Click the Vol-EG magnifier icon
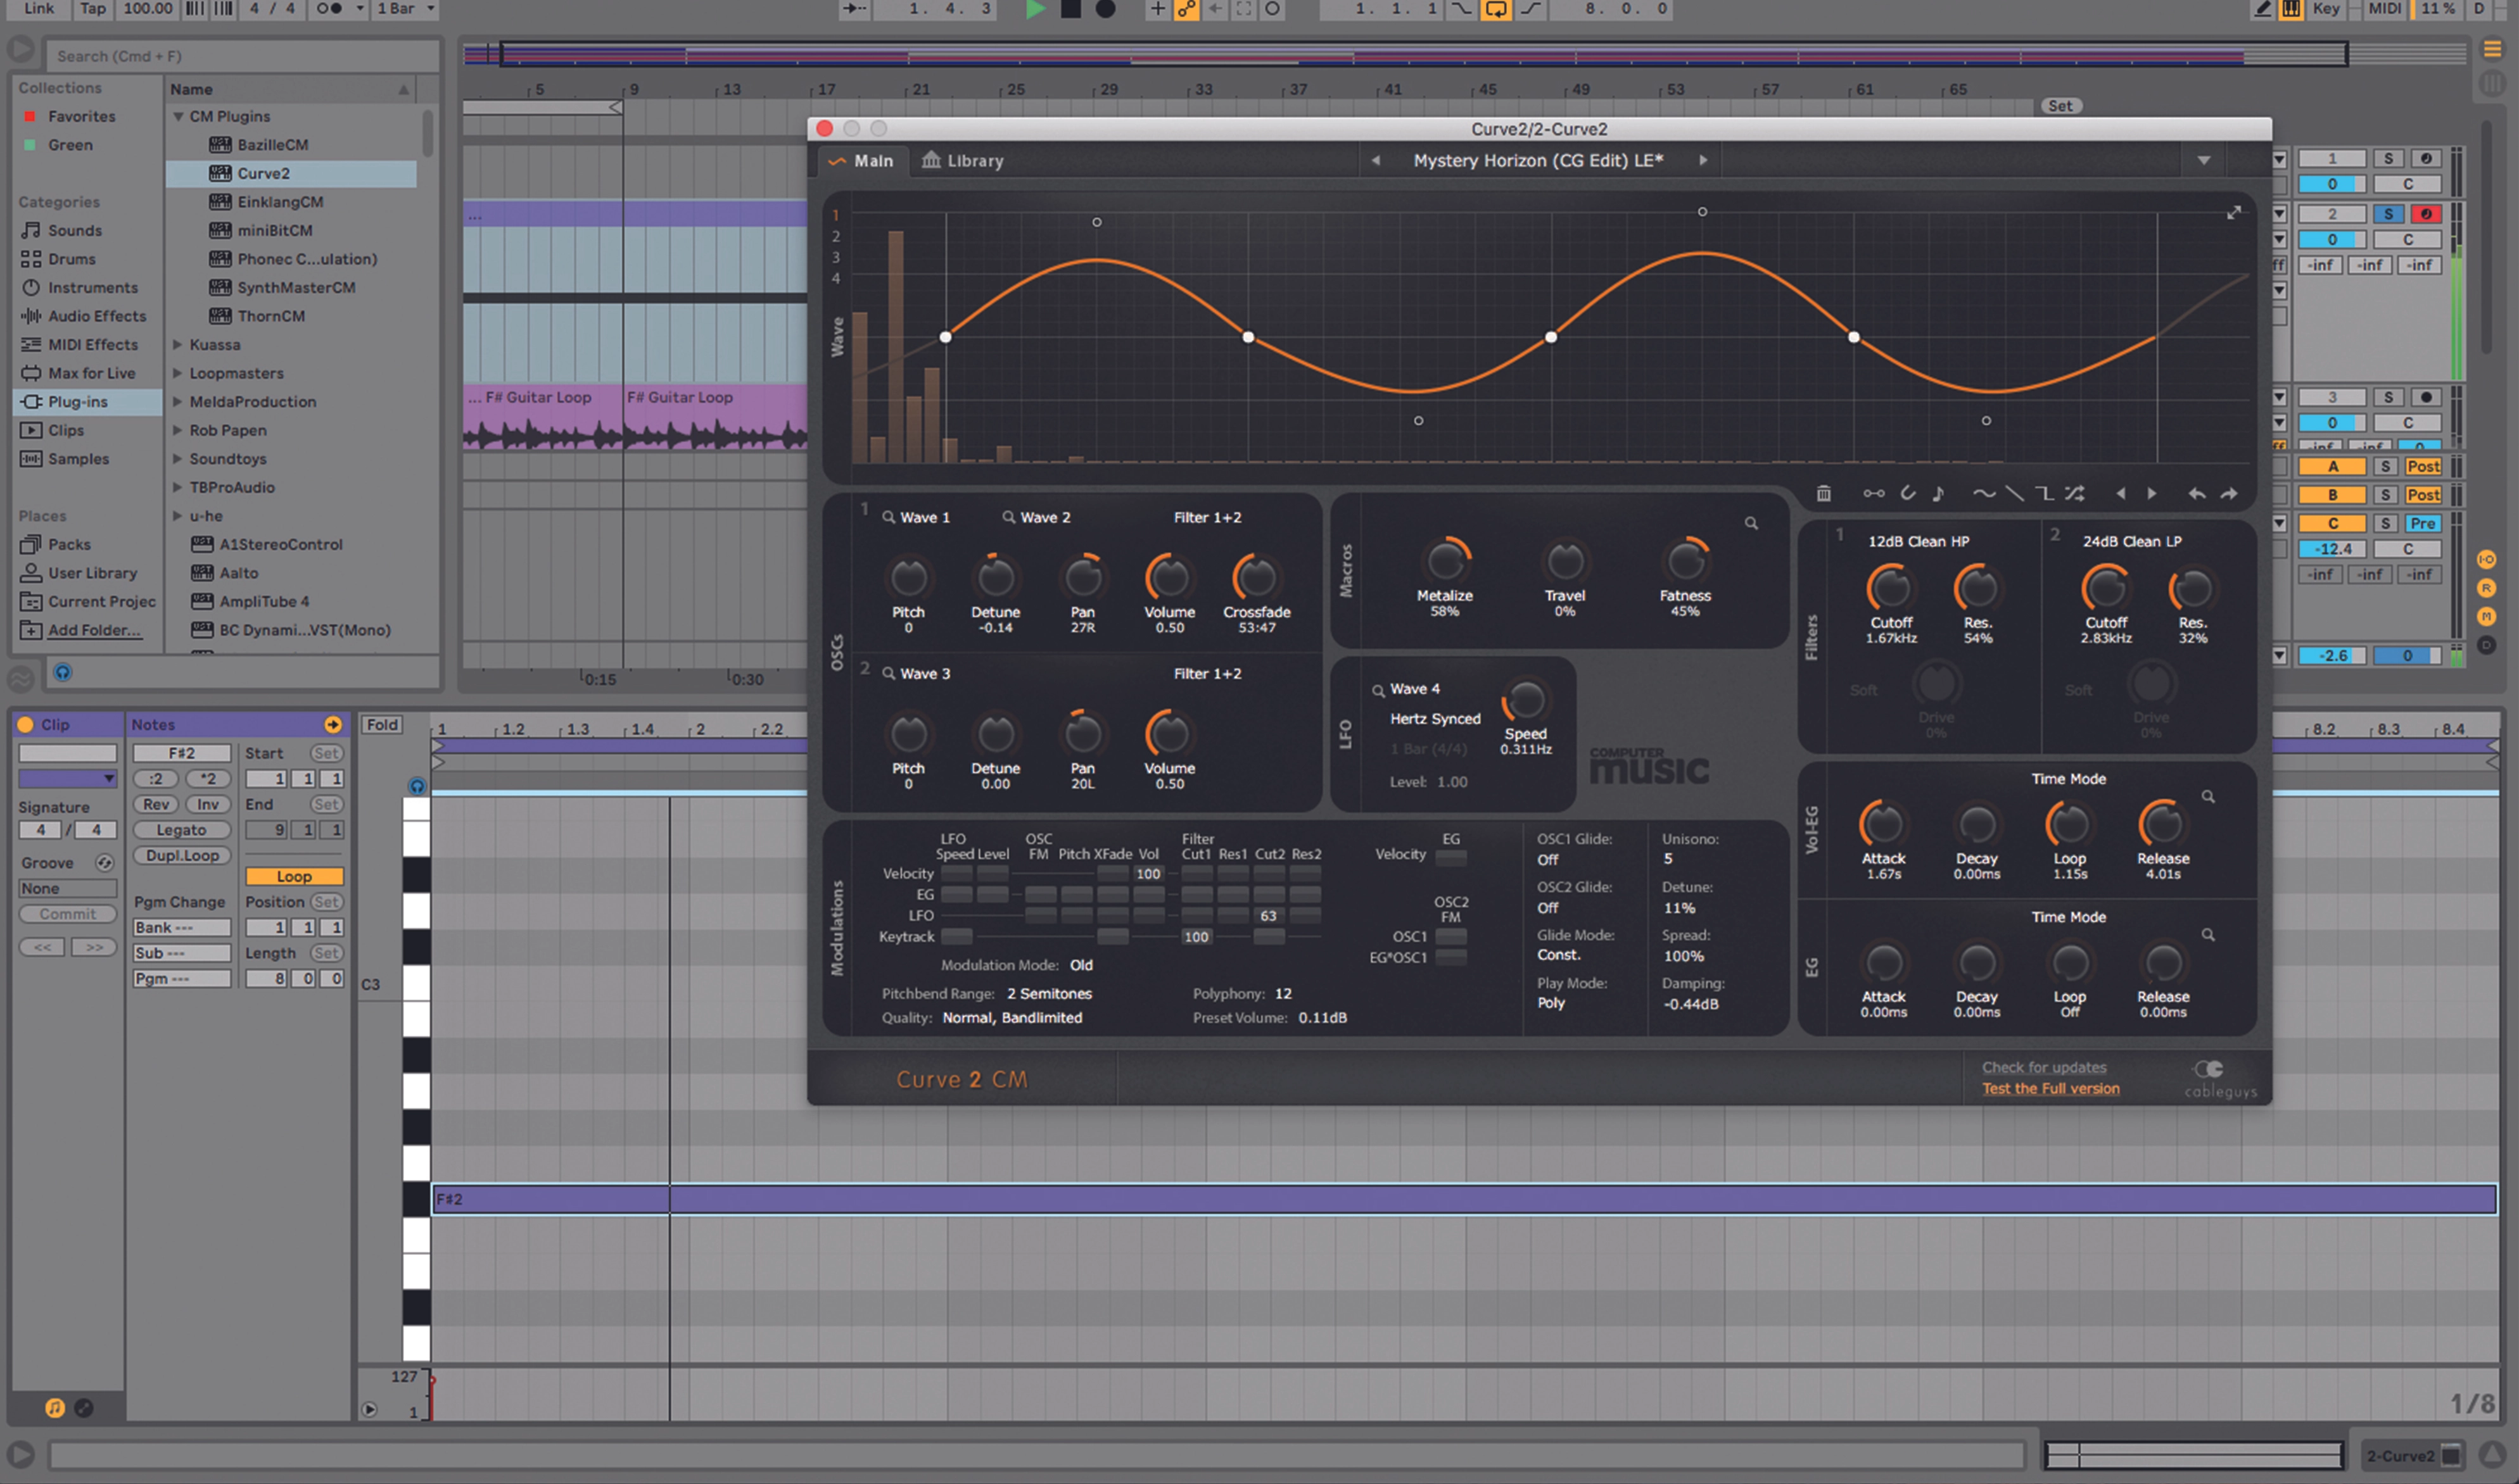Screen dimensions: 2519x1484 (x=2208, y=797)
